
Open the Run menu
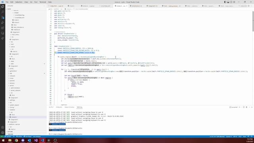coord(36,2)
